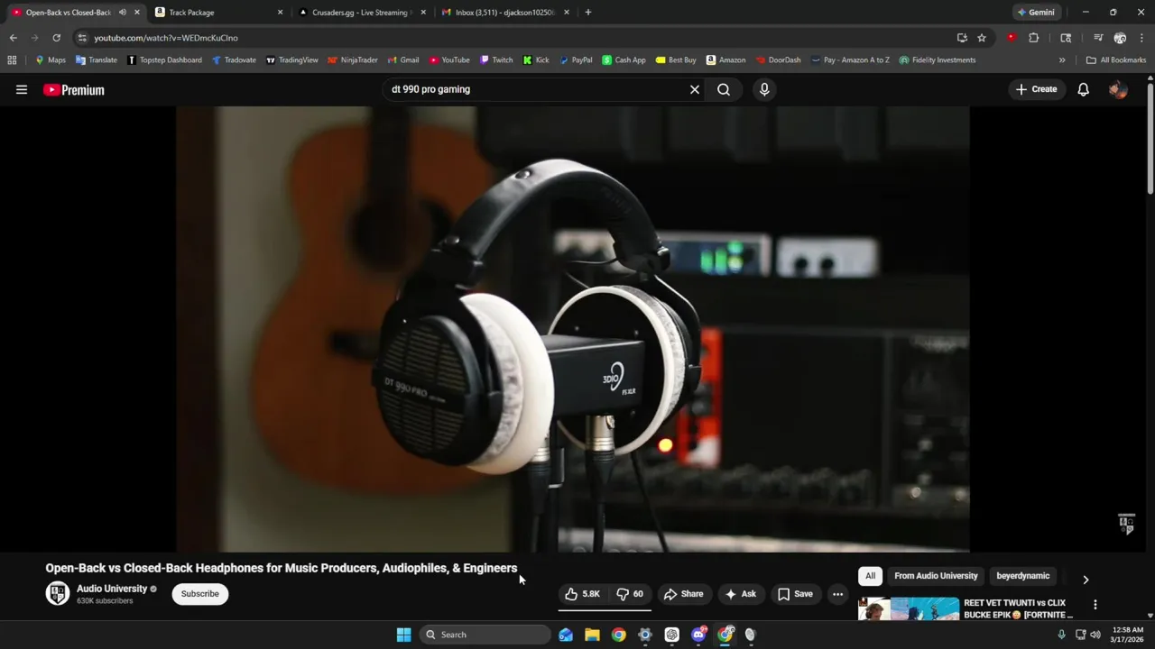Image resolution: width=1155 pixels, height=649 pixels.
Task: Click the taskbar Search box
Action: pyautogui.click(x=486, y=635)
